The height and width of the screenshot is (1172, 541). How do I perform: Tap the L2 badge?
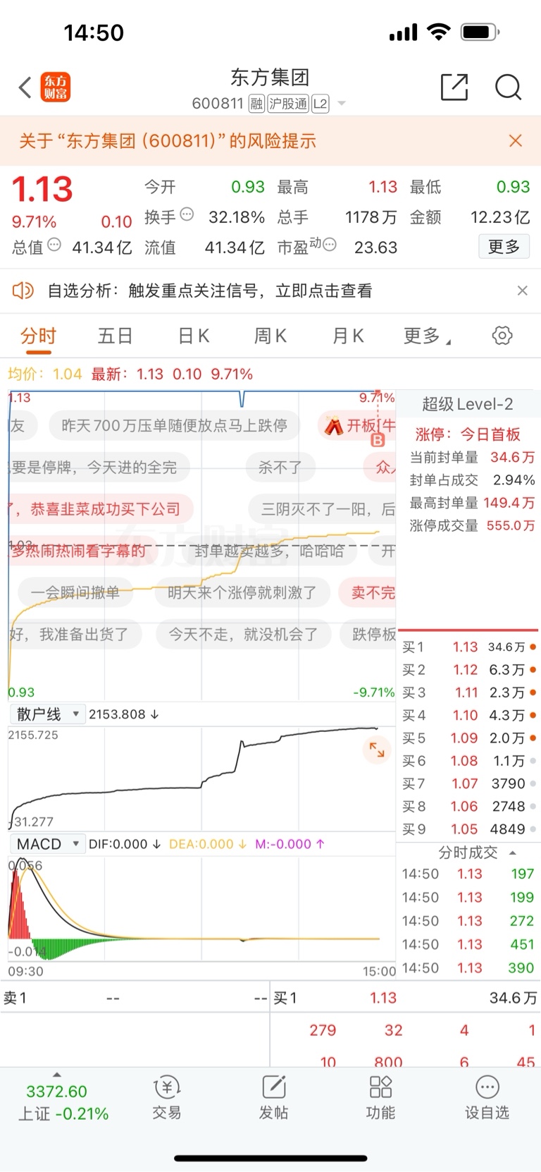321,104
